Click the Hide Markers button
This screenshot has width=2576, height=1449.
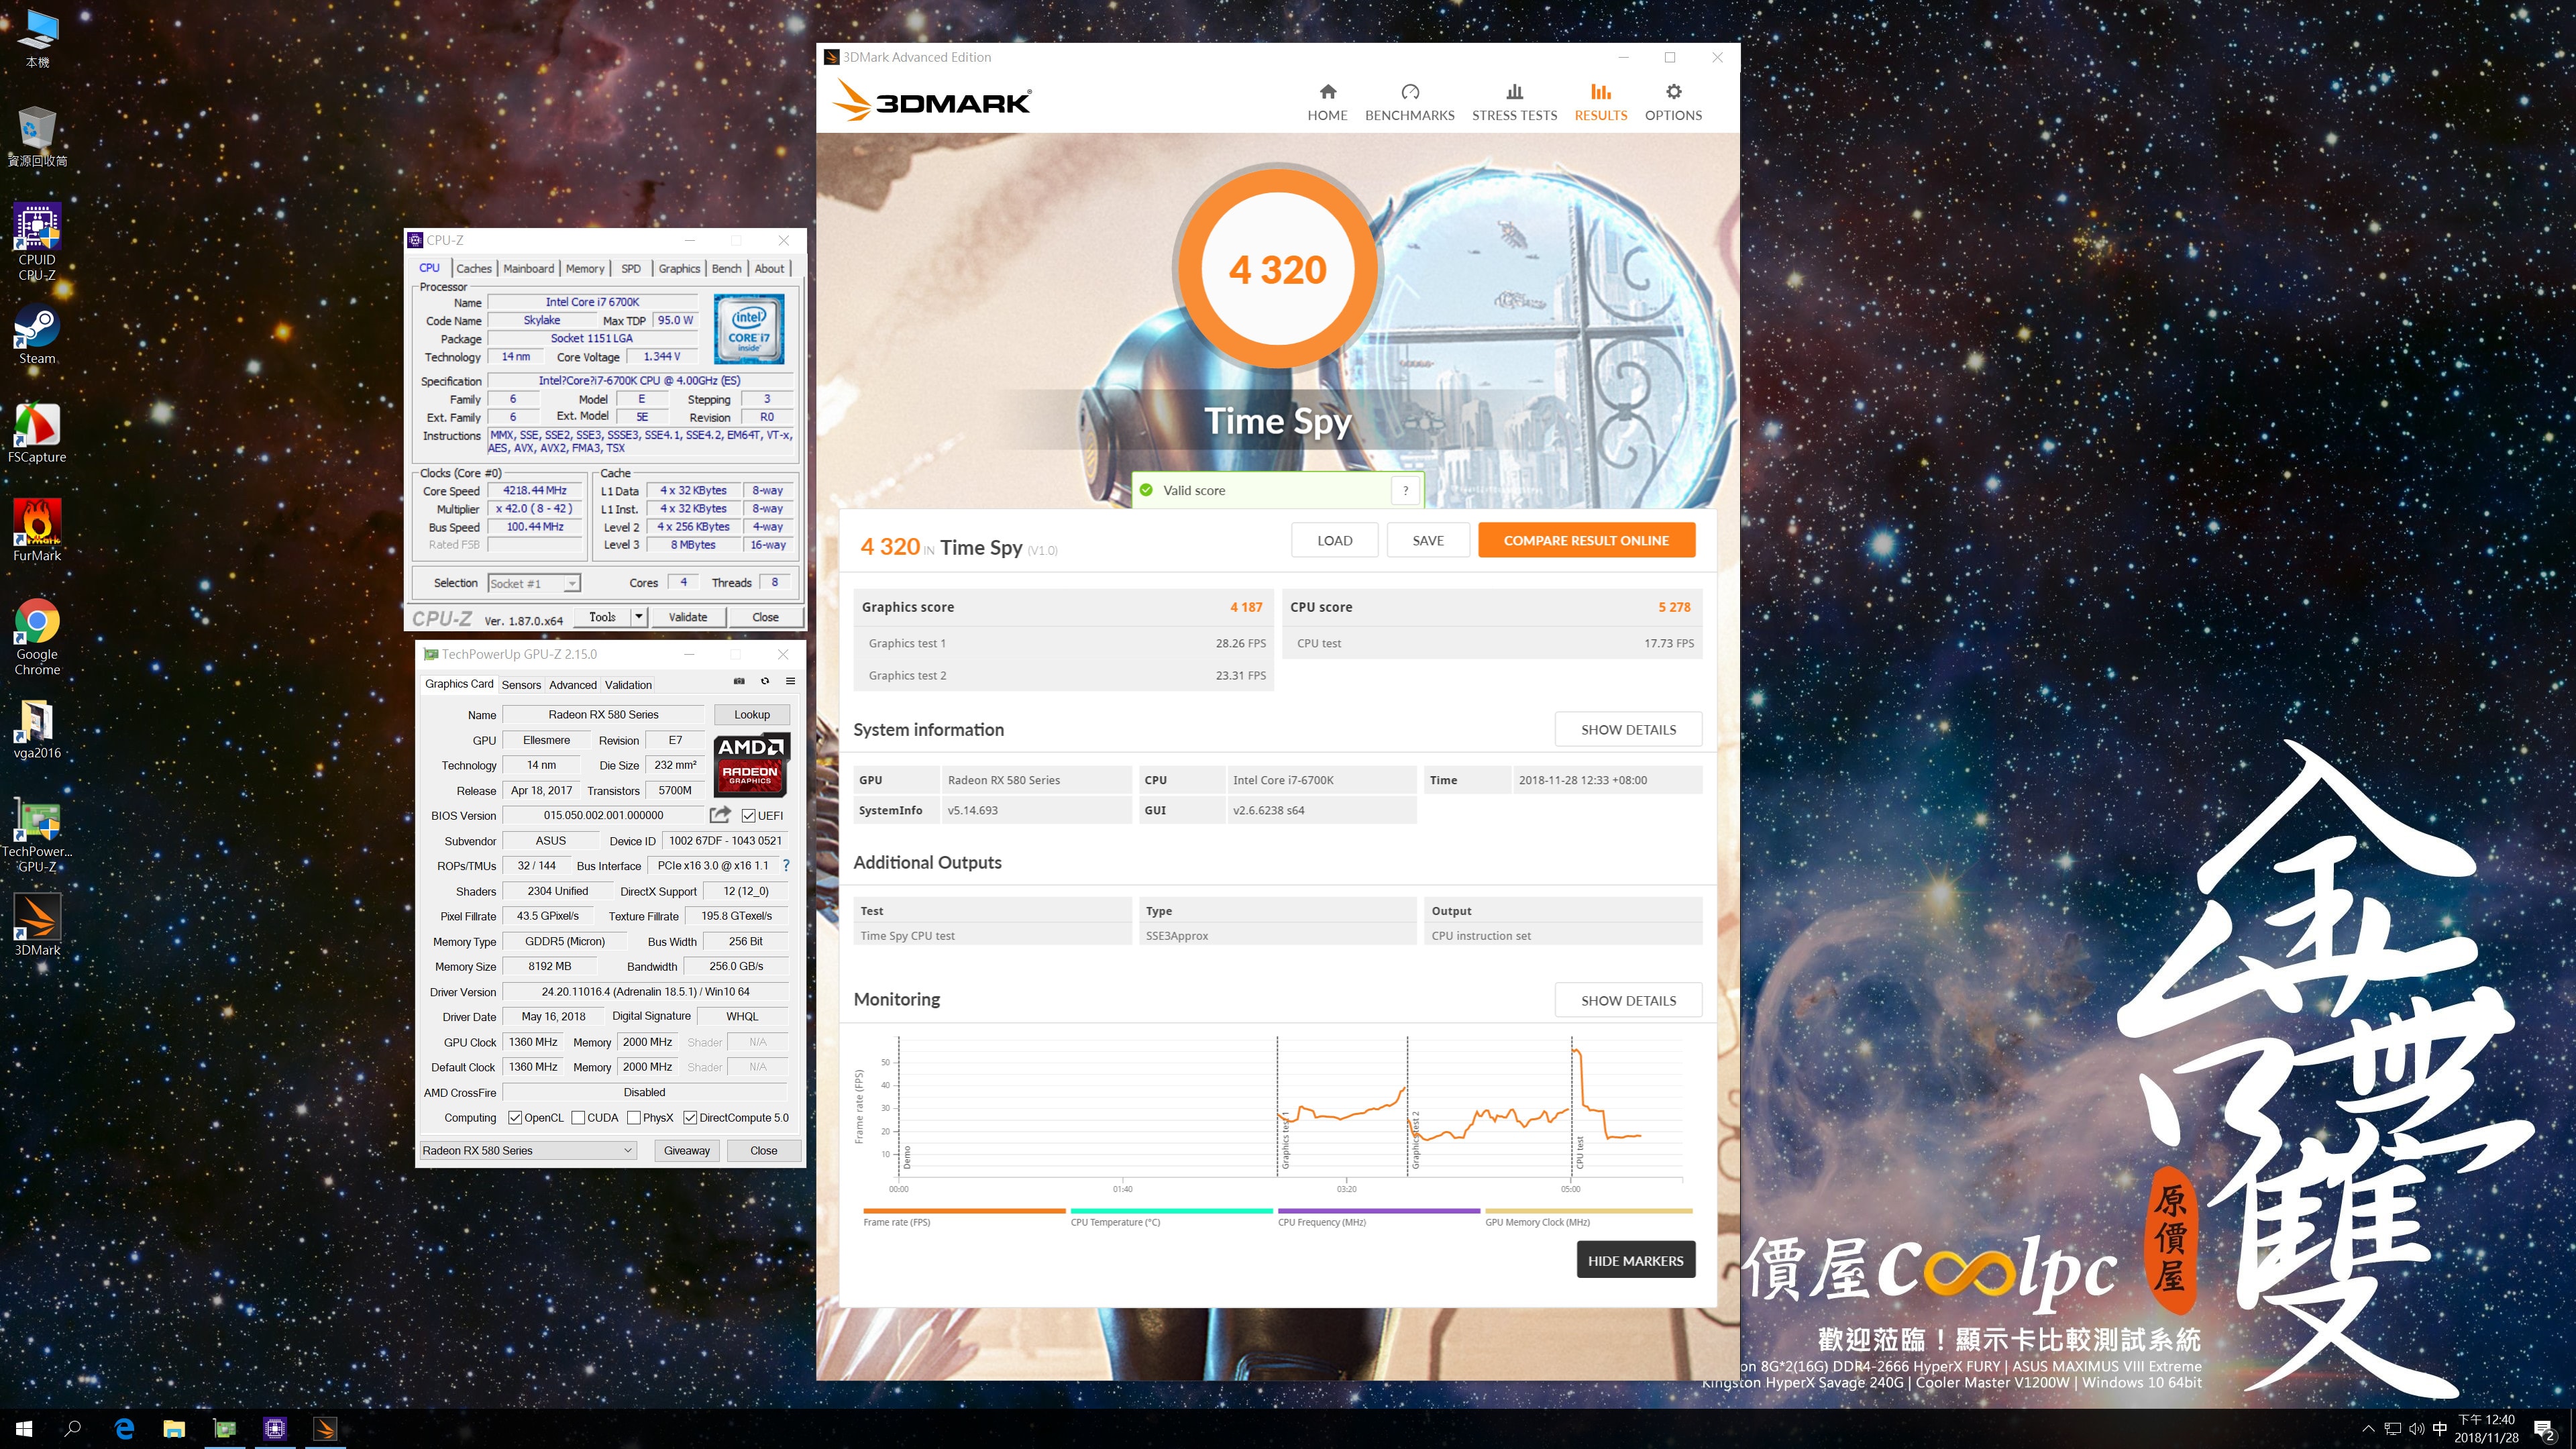[x=1635, y=1260]
